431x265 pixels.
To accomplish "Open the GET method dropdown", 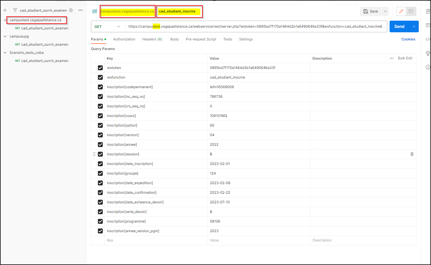I will [x=107, y=26].
